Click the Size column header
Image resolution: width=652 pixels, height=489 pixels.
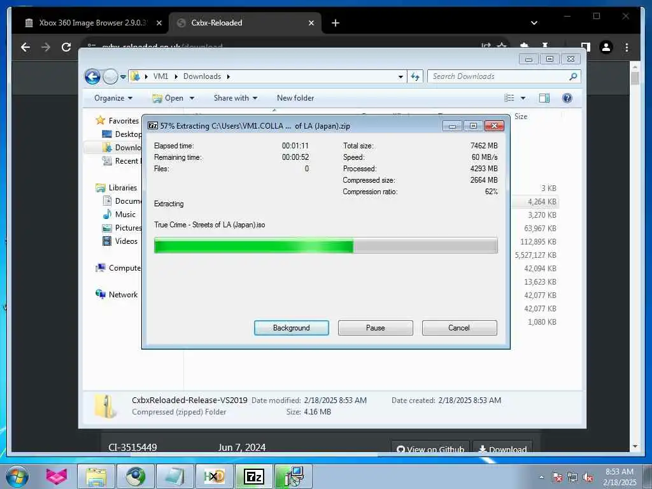pyautogui.click(x=521, y=117)
